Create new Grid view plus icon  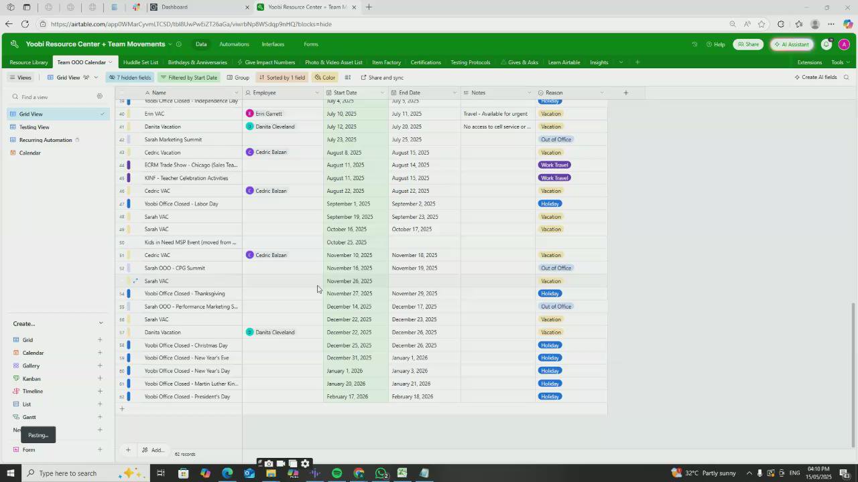[100, 340]
